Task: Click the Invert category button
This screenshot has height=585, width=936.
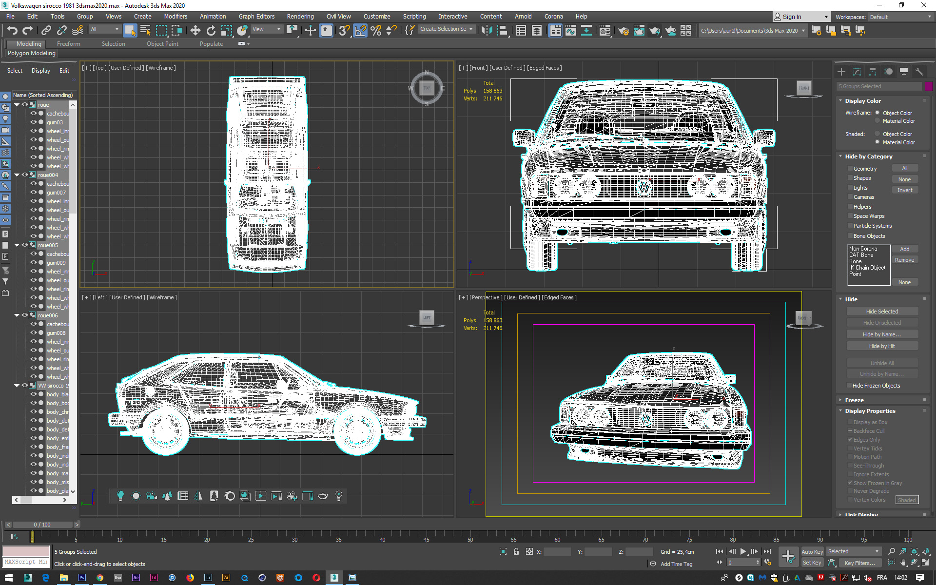Action: click(x=905, y=190)
